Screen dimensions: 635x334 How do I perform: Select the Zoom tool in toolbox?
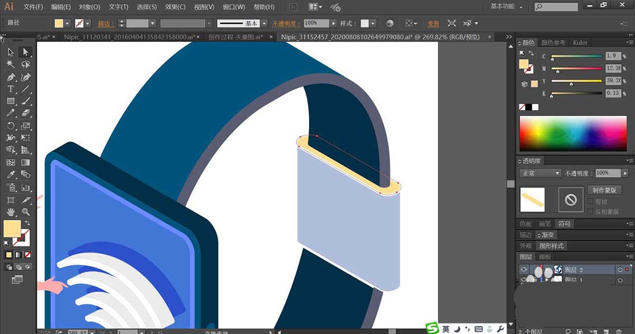click(25, 212)
